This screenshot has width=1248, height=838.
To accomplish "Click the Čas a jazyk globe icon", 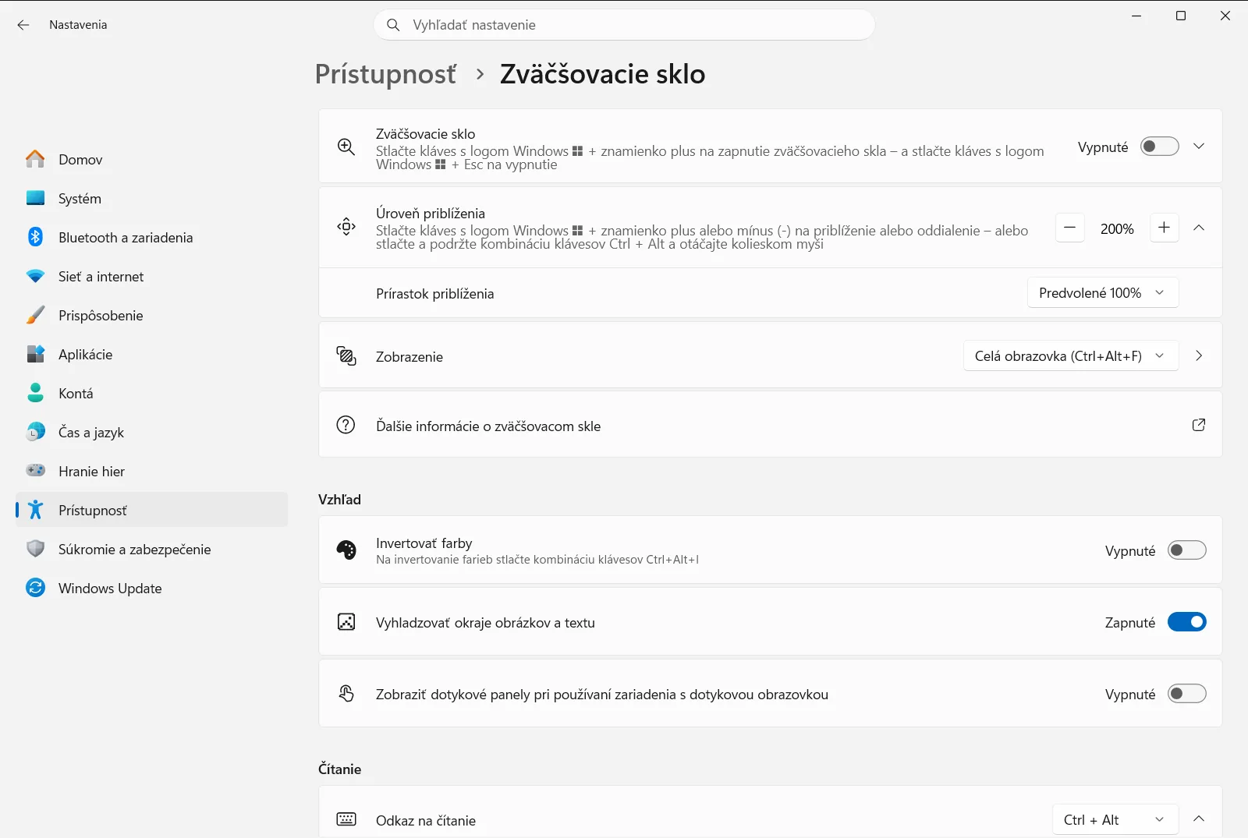I will pyautogui.click(x=35, y=432).
